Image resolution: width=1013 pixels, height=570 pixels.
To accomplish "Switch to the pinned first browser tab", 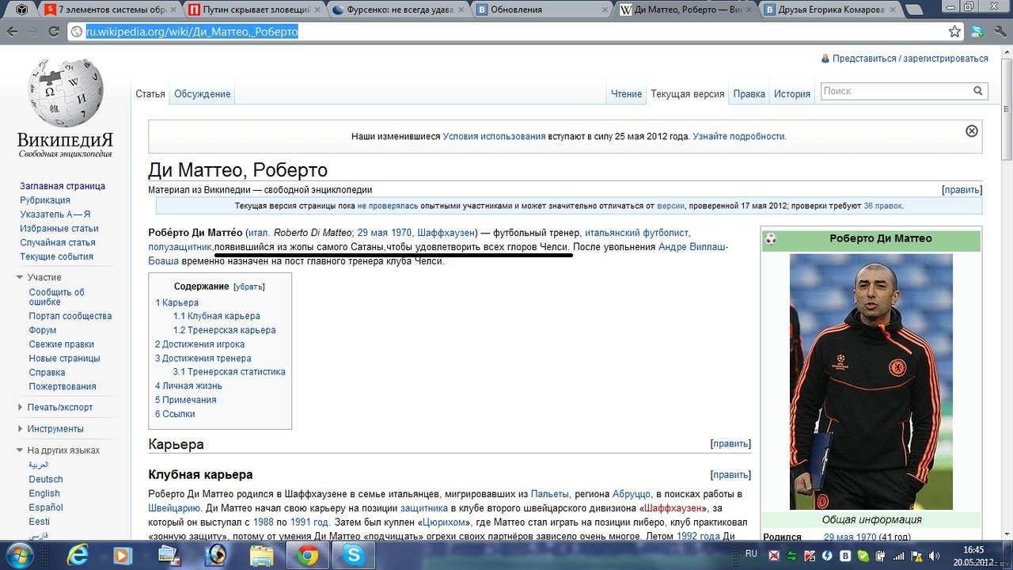I will click(x=21, y=9).
